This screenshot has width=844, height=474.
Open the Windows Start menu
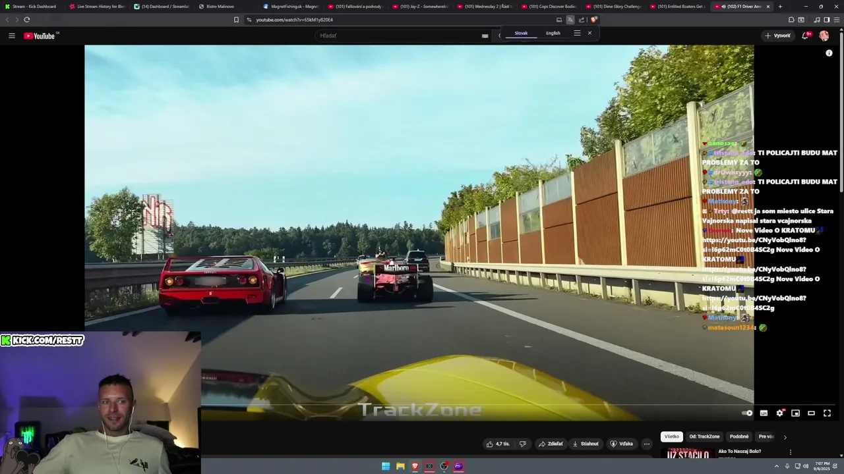click(386, 466)
